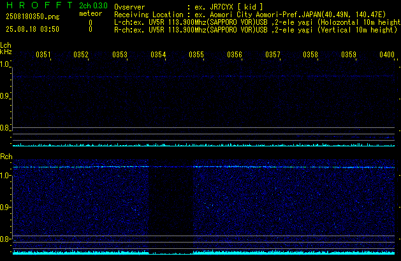Click the Rch channel label
Image resolution: width=401 pixels, height=261 pixels.
point(6,157)
